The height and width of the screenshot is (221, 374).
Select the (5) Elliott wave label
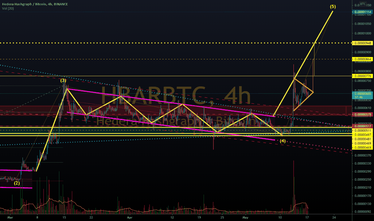click(x=333, y=6)
